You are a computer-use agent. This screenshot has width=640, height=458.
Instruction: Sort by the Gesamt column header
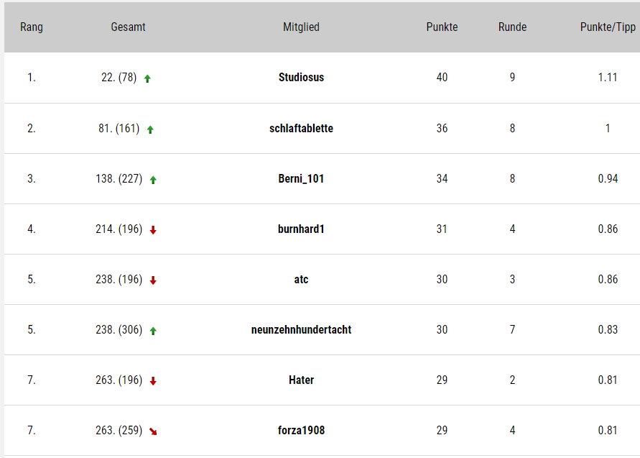tap(128, 27)
